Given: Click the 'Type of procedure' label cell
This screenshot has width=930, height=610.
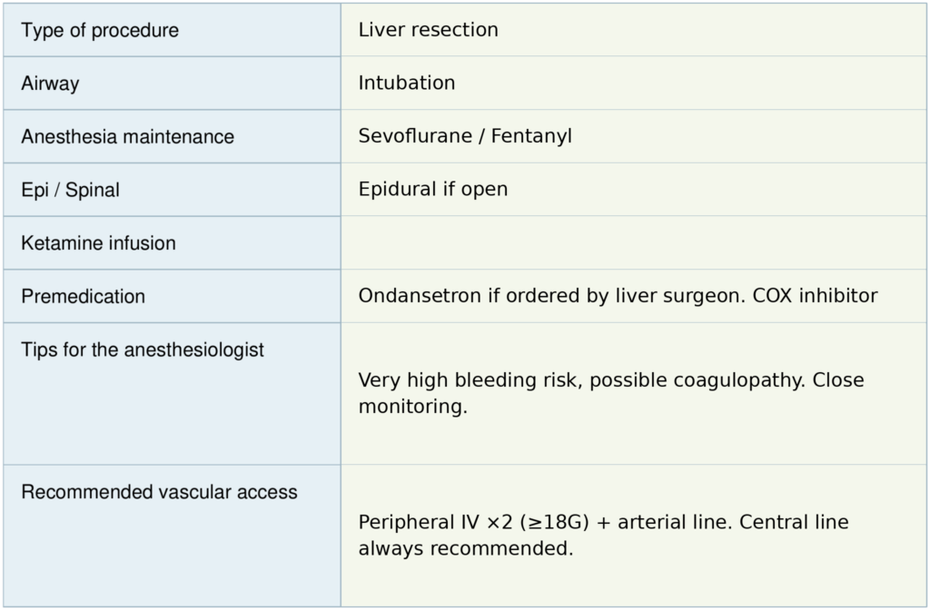Looking at the screenshot, I should pyautogui.click(x=100, y=31).
